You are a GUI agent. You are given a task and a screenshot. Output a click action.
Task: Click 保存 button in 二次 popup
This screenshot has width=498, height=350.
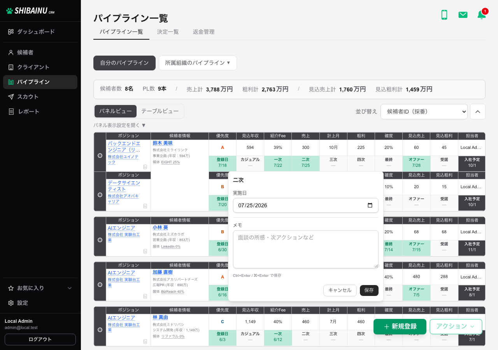(369, 290)
